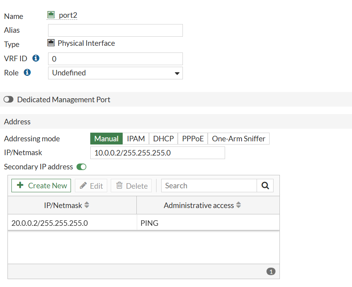Click the port2 interface icon

pyautogui.click(x=51, y=15)
